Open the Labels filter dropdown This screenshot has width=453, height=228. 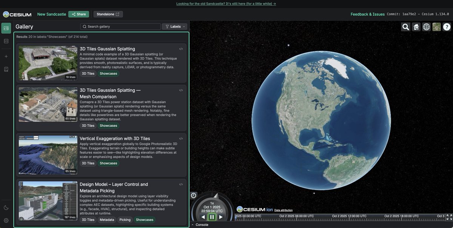coord(174,26)
